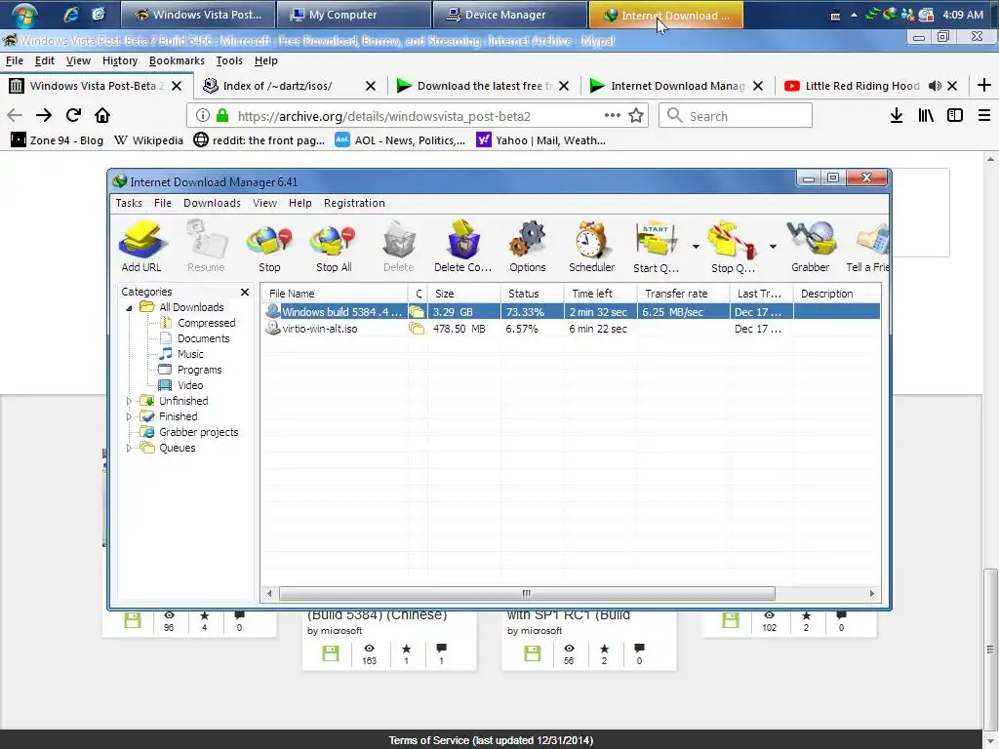Open browser Bookmarks menu
Viewport: 999px width, 749px height.
[x=177, y=60]
